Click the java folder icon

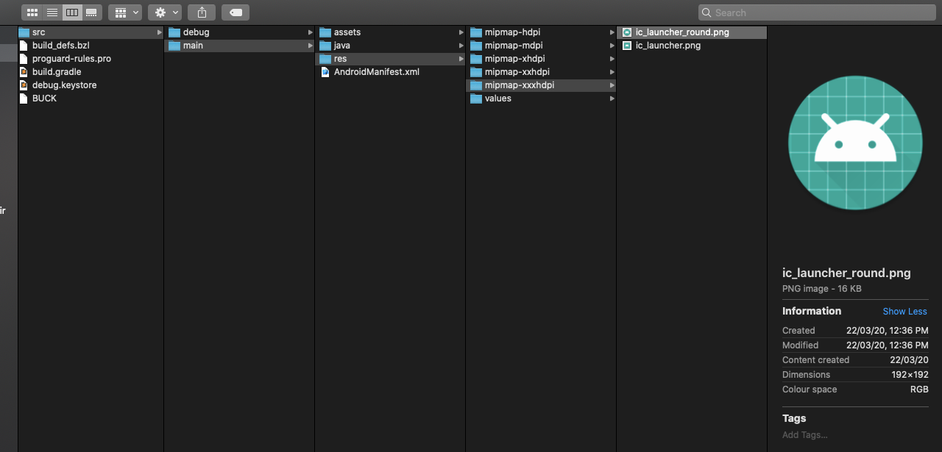point(325,46)
